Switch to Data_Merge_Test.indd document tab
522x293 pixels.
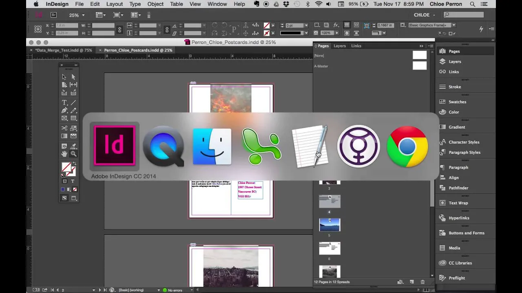point(64,50)
